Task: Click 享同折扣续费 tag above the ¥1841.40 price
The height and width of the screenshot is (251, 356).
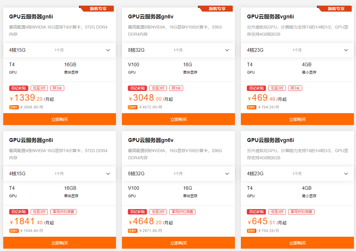Action: pyautogui.click(x=63, y=212)
